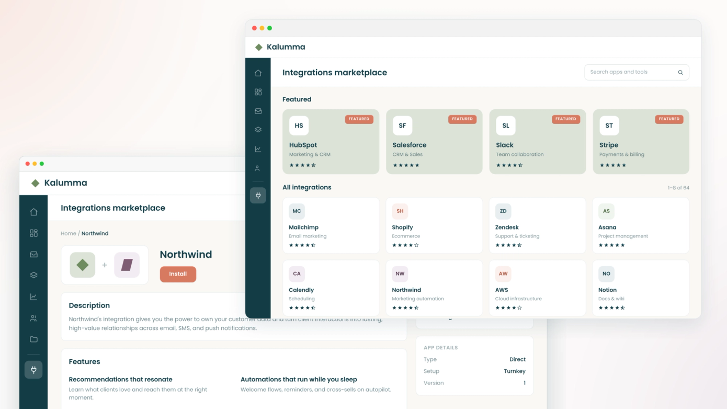Open the AWS integration card

click(x=538, y=288)
